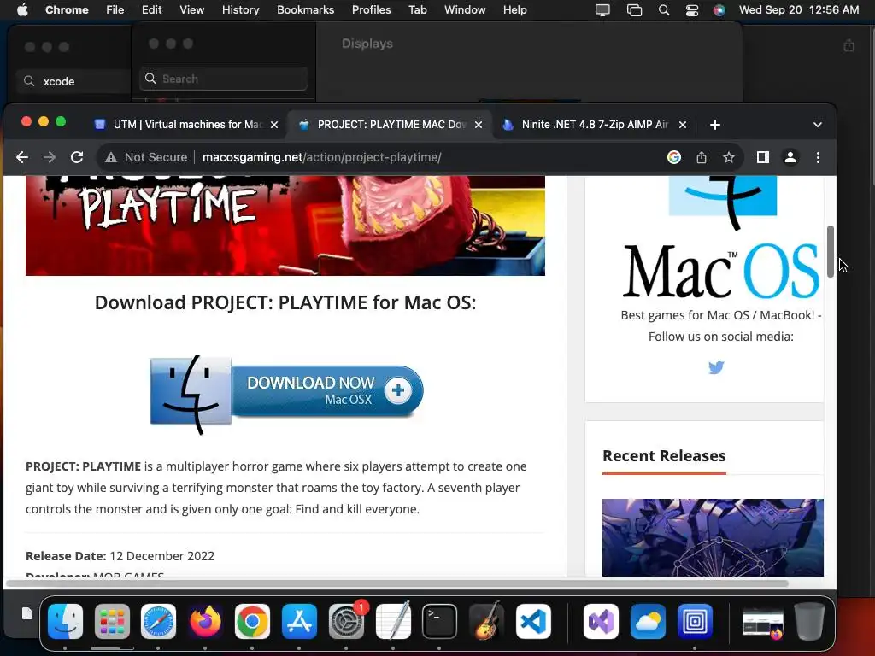Image resolution: width=875 pixels, height=656 pixels.
Task: Open Spotlight search in menu bar
Action: [663, 10]
